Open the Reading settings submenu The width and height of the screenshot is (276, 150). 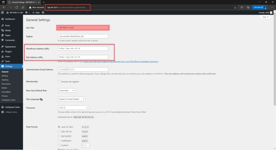pyautogui.click(x=5, y=80)
